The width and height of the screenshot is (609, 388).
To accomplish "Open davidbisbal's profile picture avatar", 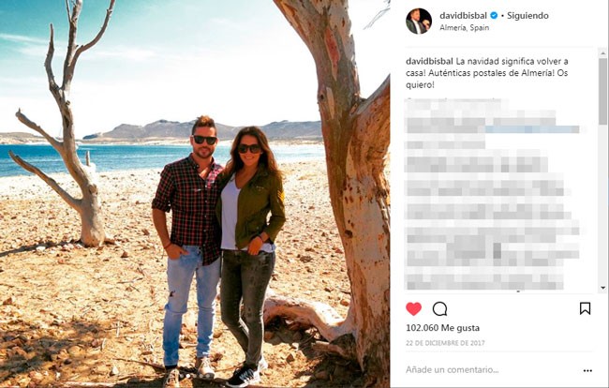I will (419, 21).
